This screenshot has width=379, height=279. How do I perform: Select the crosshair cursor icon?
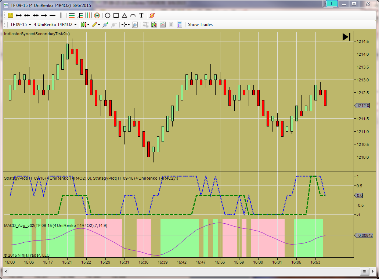pyautogui.click(x=124, y=24)
